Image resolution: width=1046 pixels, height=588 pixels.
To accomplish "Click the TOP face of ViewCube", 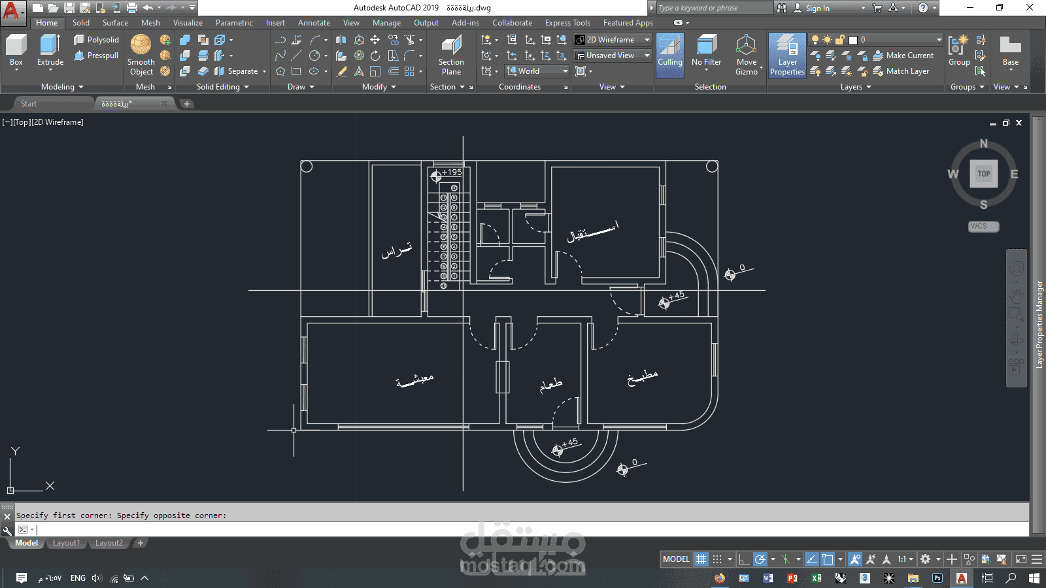I will click(984, 174).
